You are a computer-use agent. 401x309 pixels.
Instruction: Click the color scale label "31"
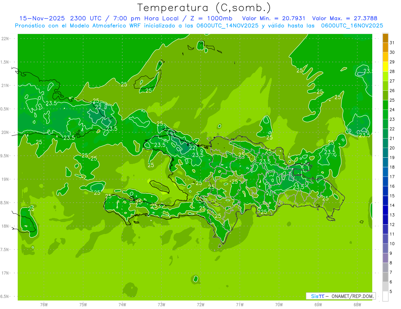click(x=392, y=43)
